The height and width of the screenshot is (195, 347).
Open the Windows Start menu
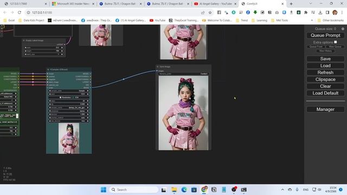(x=104, y=190)
